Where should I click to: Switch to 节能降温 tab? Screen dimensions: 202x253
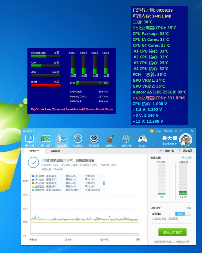coord(55,151)
